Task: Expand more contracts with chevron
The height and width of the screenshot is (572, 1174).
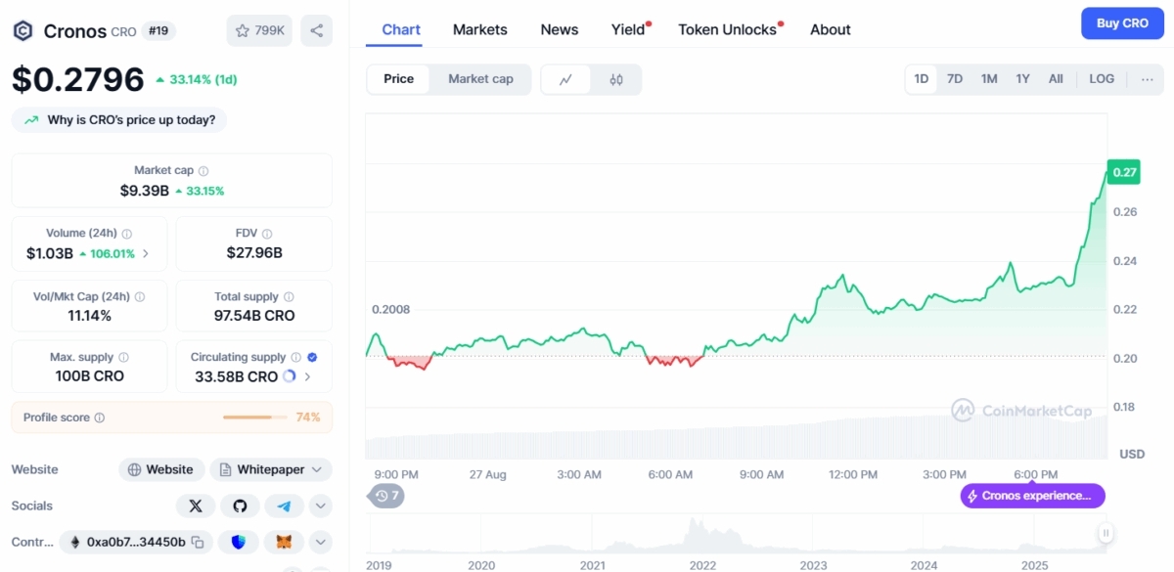Action: coord(321,542)
